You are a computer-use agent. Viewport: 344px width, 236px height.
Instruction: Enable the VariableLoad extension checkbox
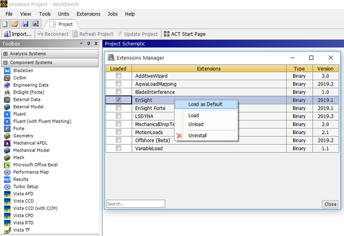pyautogui.click(x=118, y=148)
